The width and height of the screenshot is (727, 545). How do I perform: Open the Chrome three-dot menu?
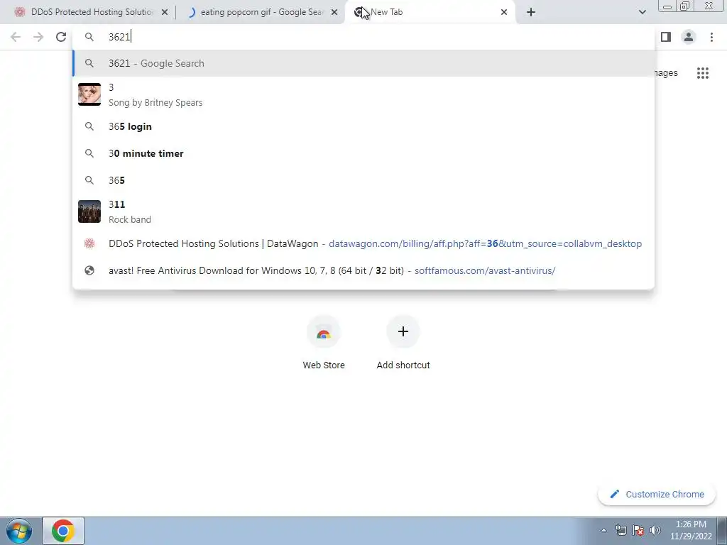711,37
